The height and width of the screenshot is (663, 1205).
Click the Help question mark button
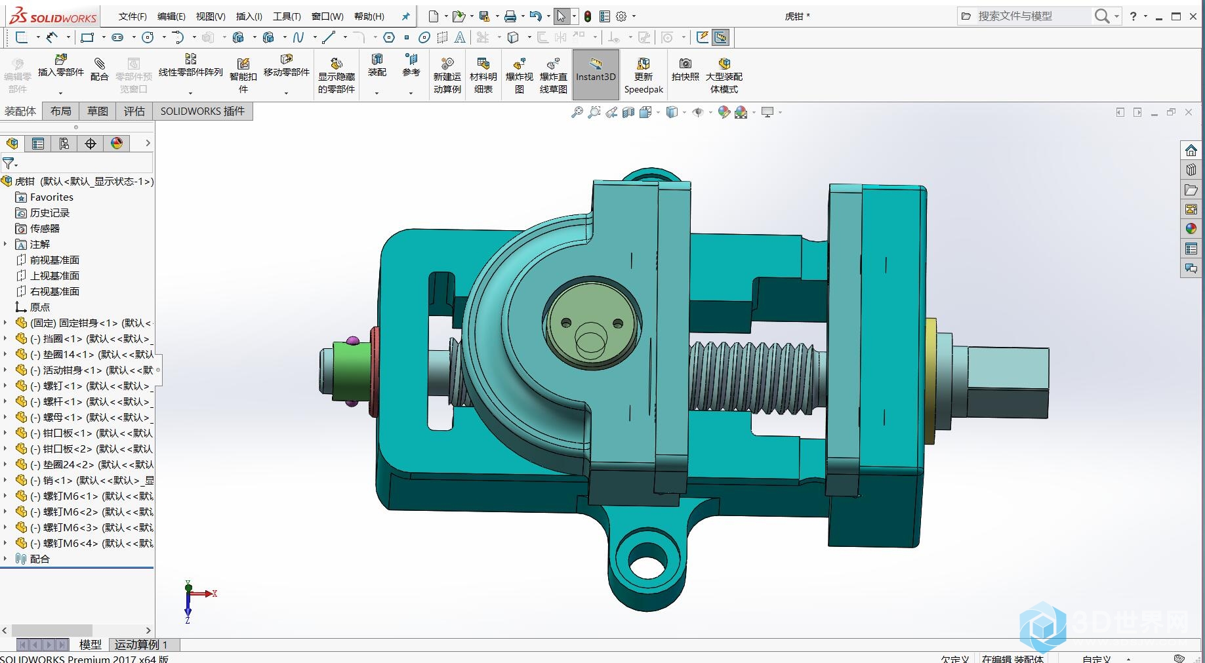coord(1133,16)
